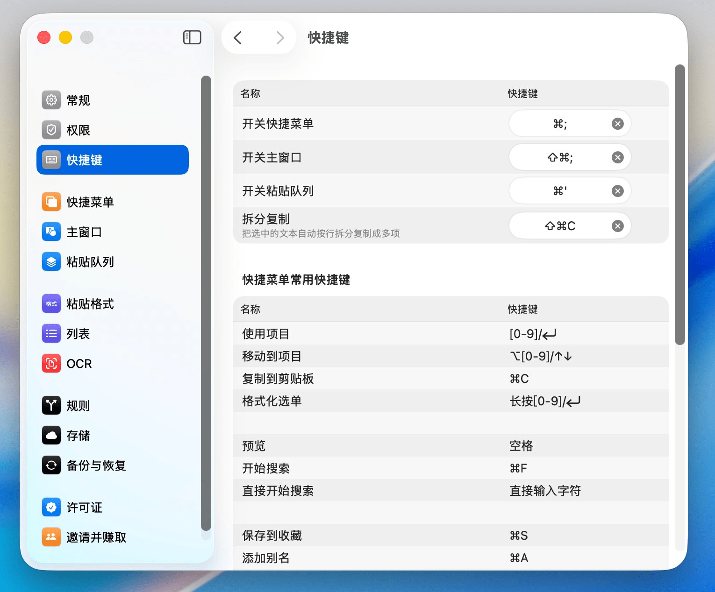Image resolution: width=715 pixels, height=592 pixels.
Task: Open 许可证 section
Action: pyautogui.click(x=84, y=507)
